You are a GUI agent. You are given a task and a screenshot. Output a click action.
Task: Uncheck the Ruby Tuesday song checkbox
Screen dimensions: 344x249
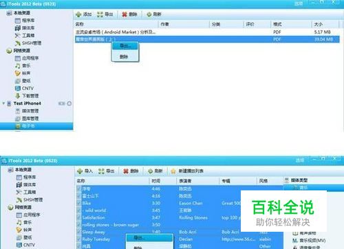point(78,239)
